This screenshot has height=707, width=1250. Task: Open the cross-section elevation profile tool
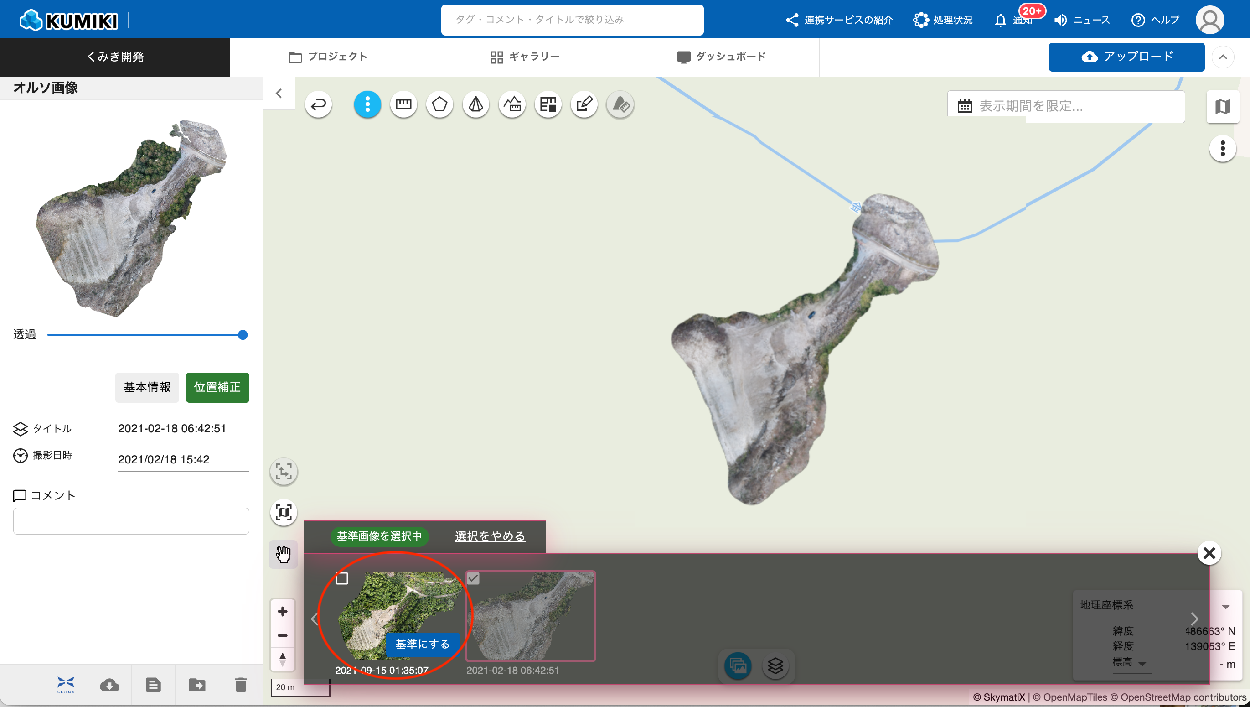[x=512, y=104]
